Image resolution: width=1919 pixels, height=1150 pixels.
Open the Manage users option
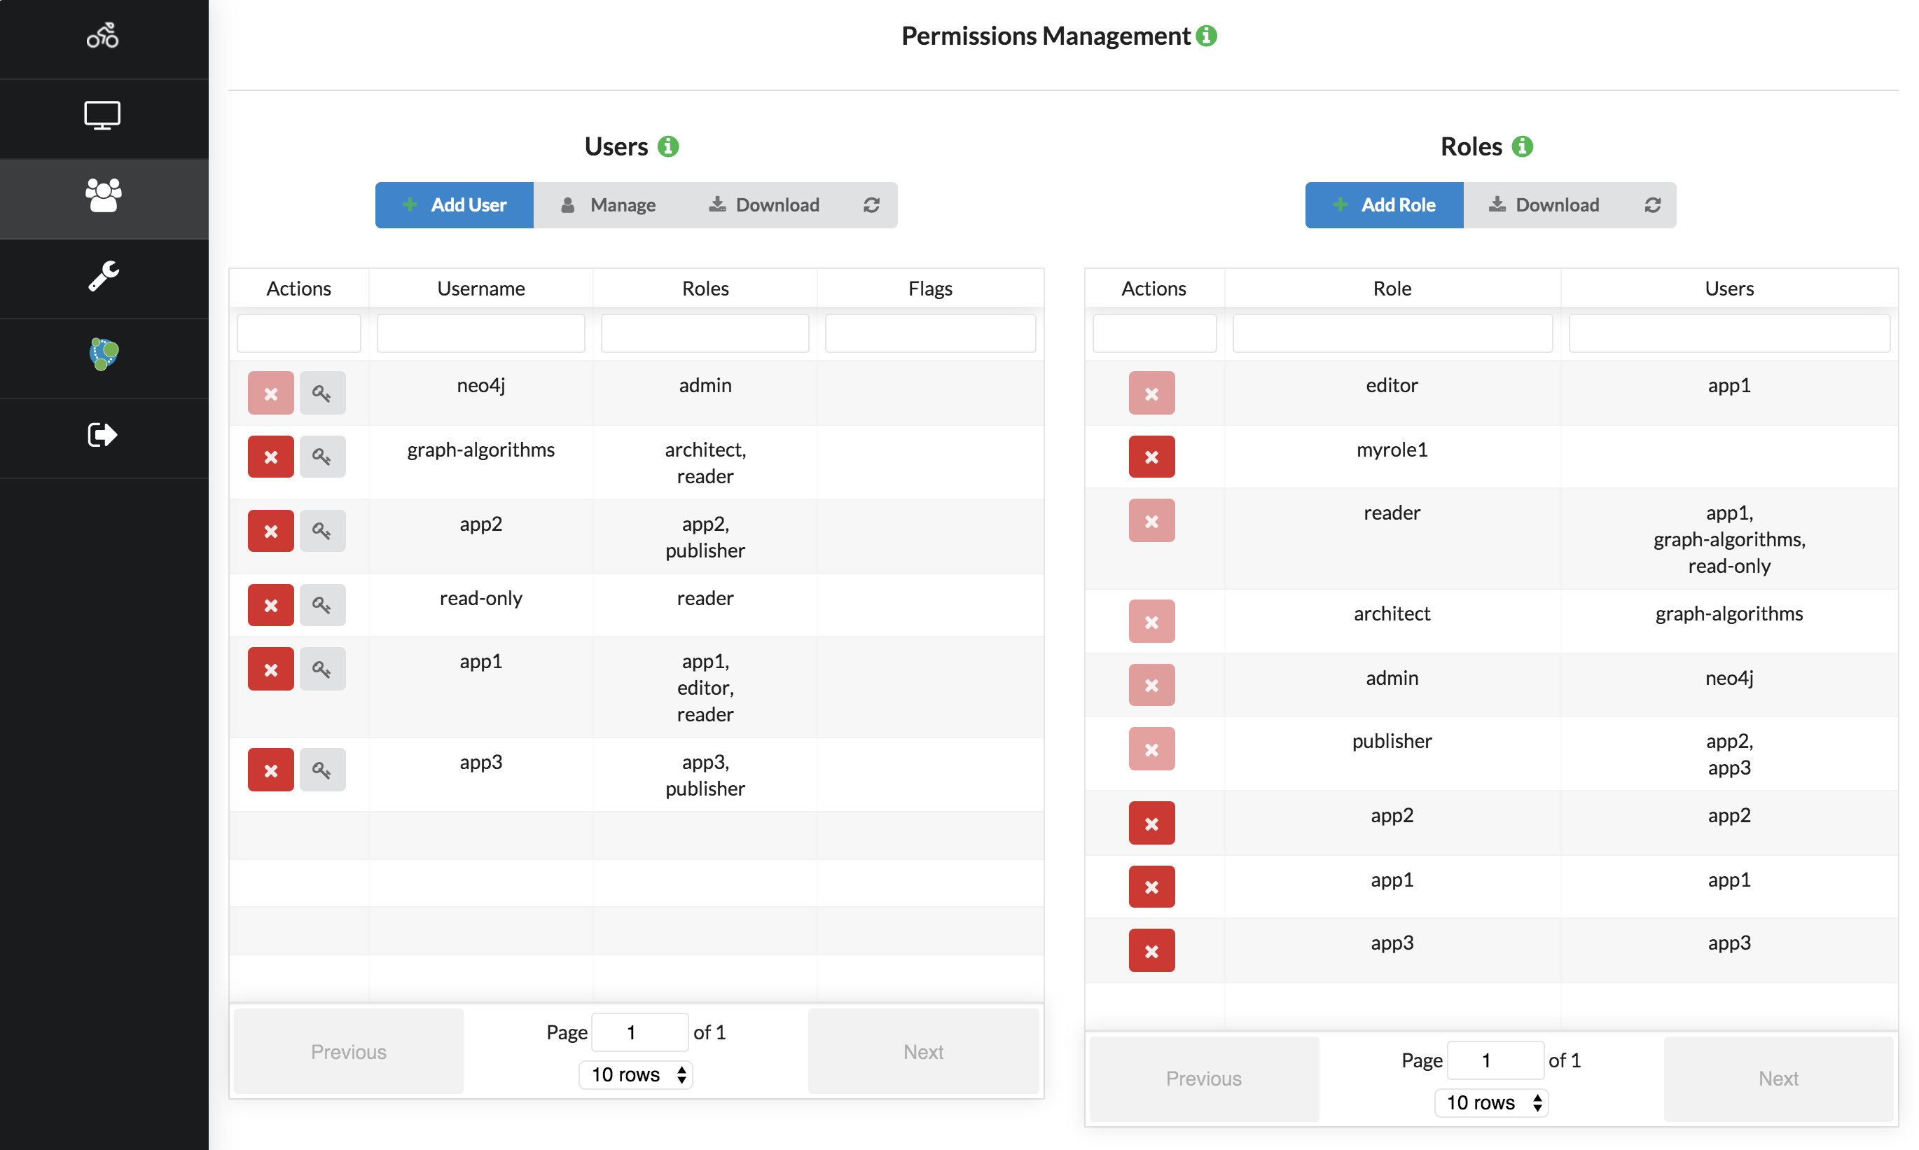(608, 205)
